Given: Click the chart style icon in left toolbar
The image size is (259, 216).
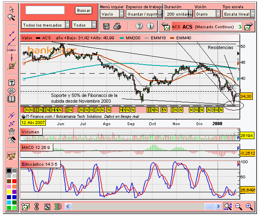Looking at the screenshot, I should click(x=11, y=155).
